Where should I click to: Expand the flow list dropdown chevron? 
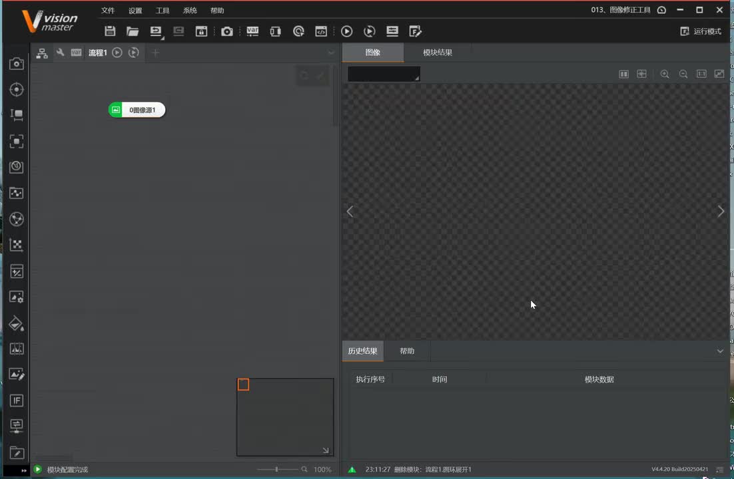[x=331, y=53]
